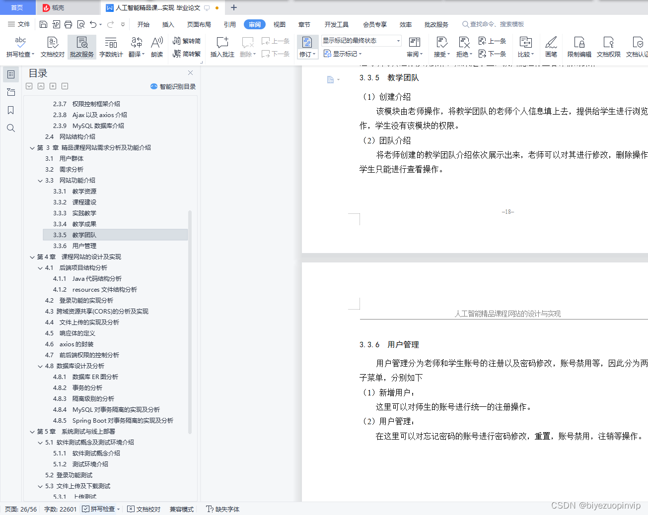648x515 pixels.
Task: Open restrict editing
Action: [579, 47]
